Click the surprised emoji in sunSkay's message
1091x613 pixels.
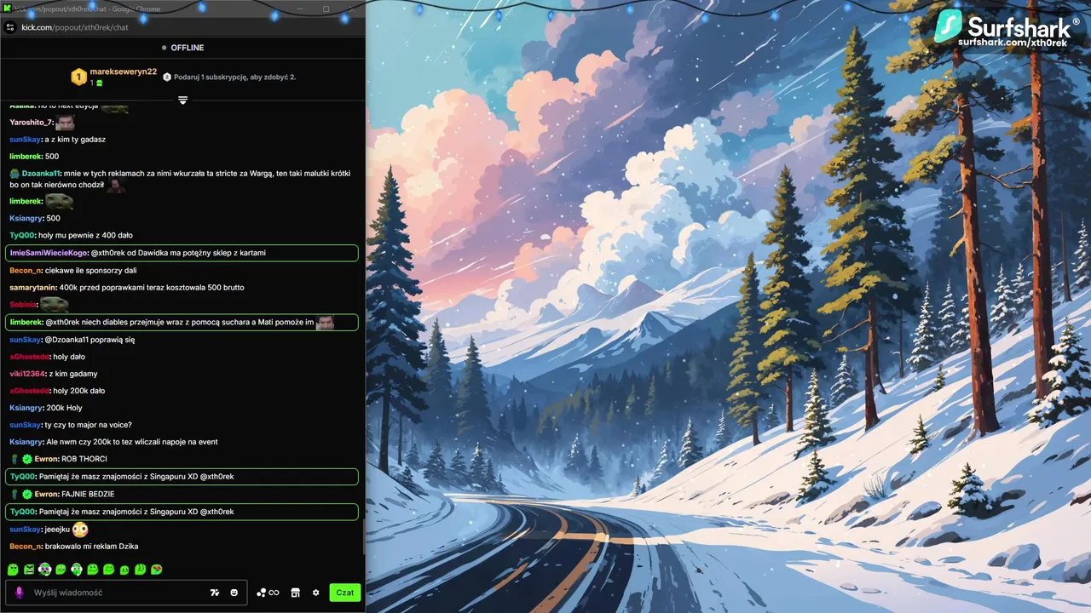[80, 529]
